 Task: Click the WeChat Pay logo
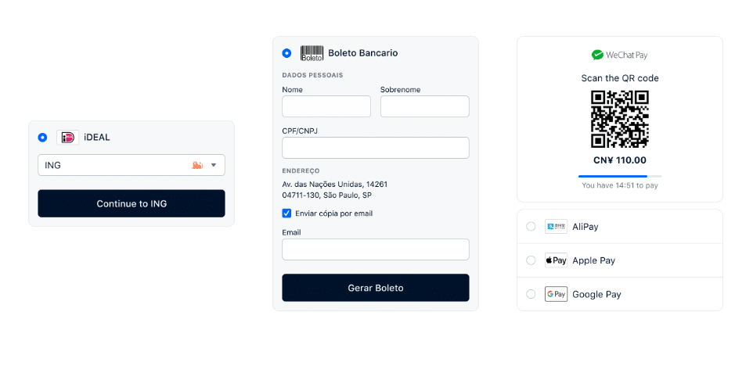pyautogui.click(x=619, y=55)
